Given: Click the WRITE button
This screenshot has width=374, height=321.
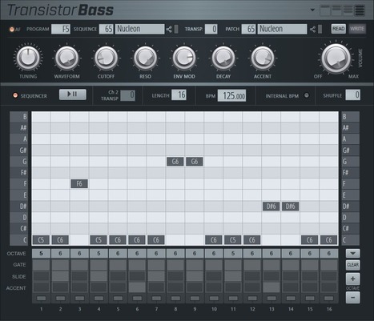Looking at the screenshot, I should pos(357,29).
